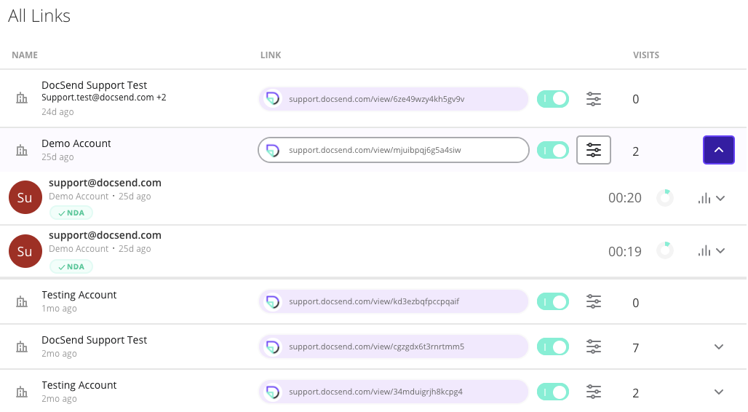Screen dimensions: 748x412
Task: Sort by the VISITS column header
Action: tap(646, 55)
